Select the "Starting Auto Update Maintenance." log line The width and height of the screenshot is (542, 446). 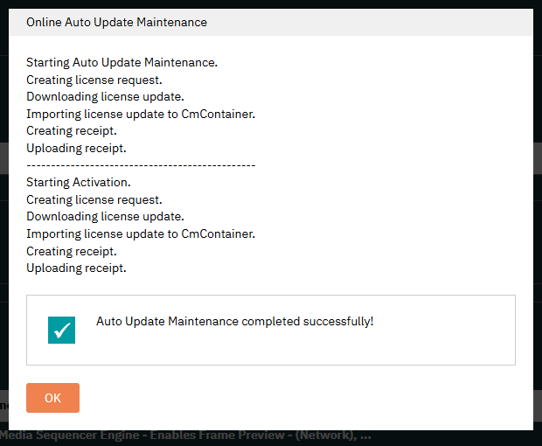point(122,62)
